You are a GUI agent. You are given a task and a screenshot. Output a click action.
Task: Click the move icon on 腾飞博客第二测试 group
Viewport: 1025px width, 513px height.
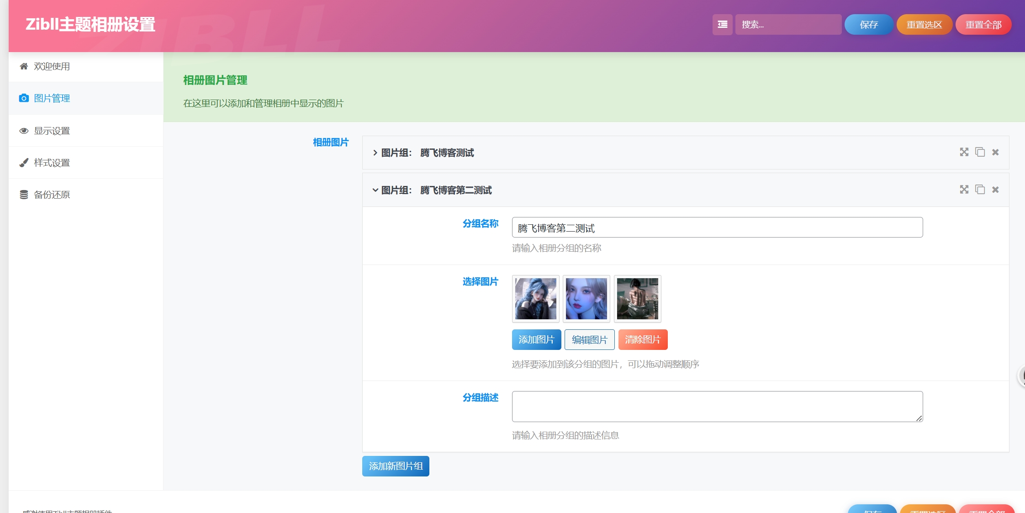[x=964, y=190]
